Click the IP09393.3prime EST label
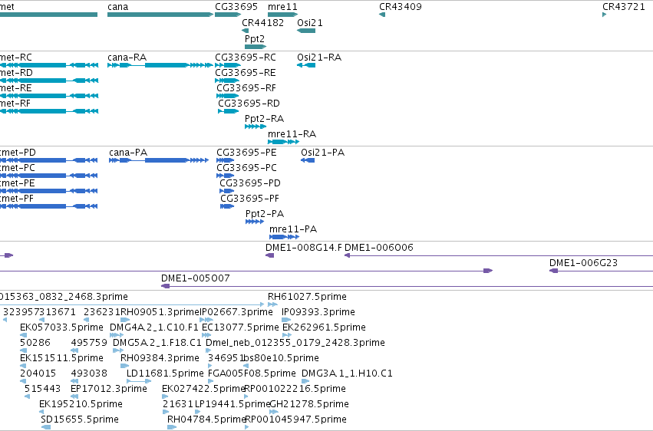653x431 pixels. coord(318,312)
